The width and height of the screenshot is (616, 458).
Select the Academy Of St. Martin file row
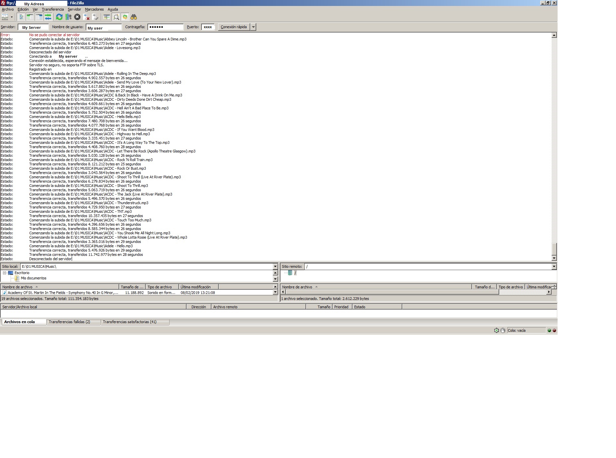136,293
